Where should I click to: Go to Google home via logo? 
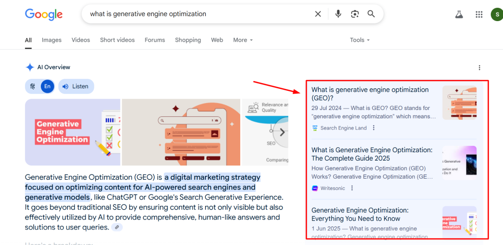(x=44, y=14)
